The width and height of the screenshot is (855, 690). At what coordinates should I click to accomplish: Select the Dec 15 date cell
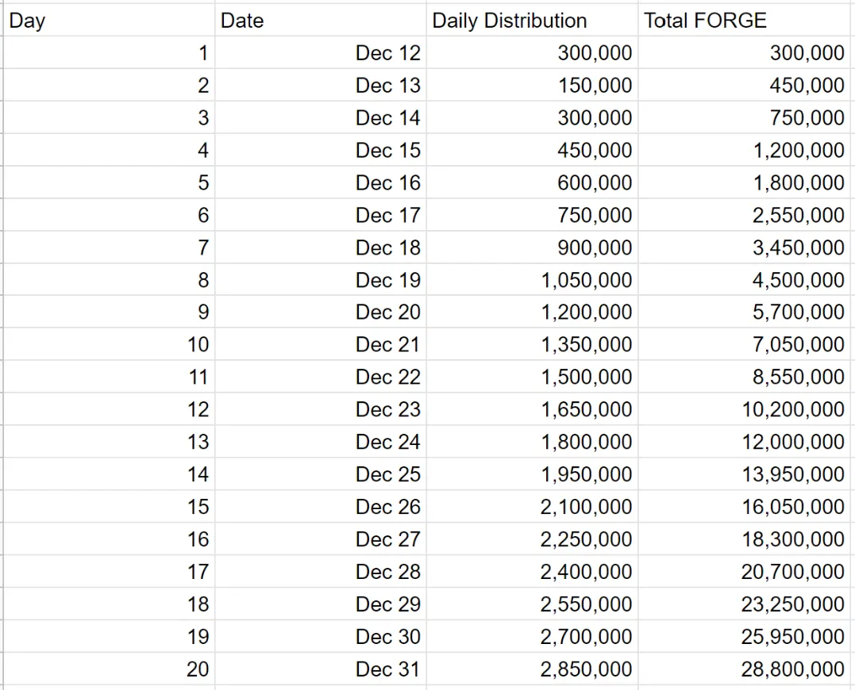pos(321,150)
